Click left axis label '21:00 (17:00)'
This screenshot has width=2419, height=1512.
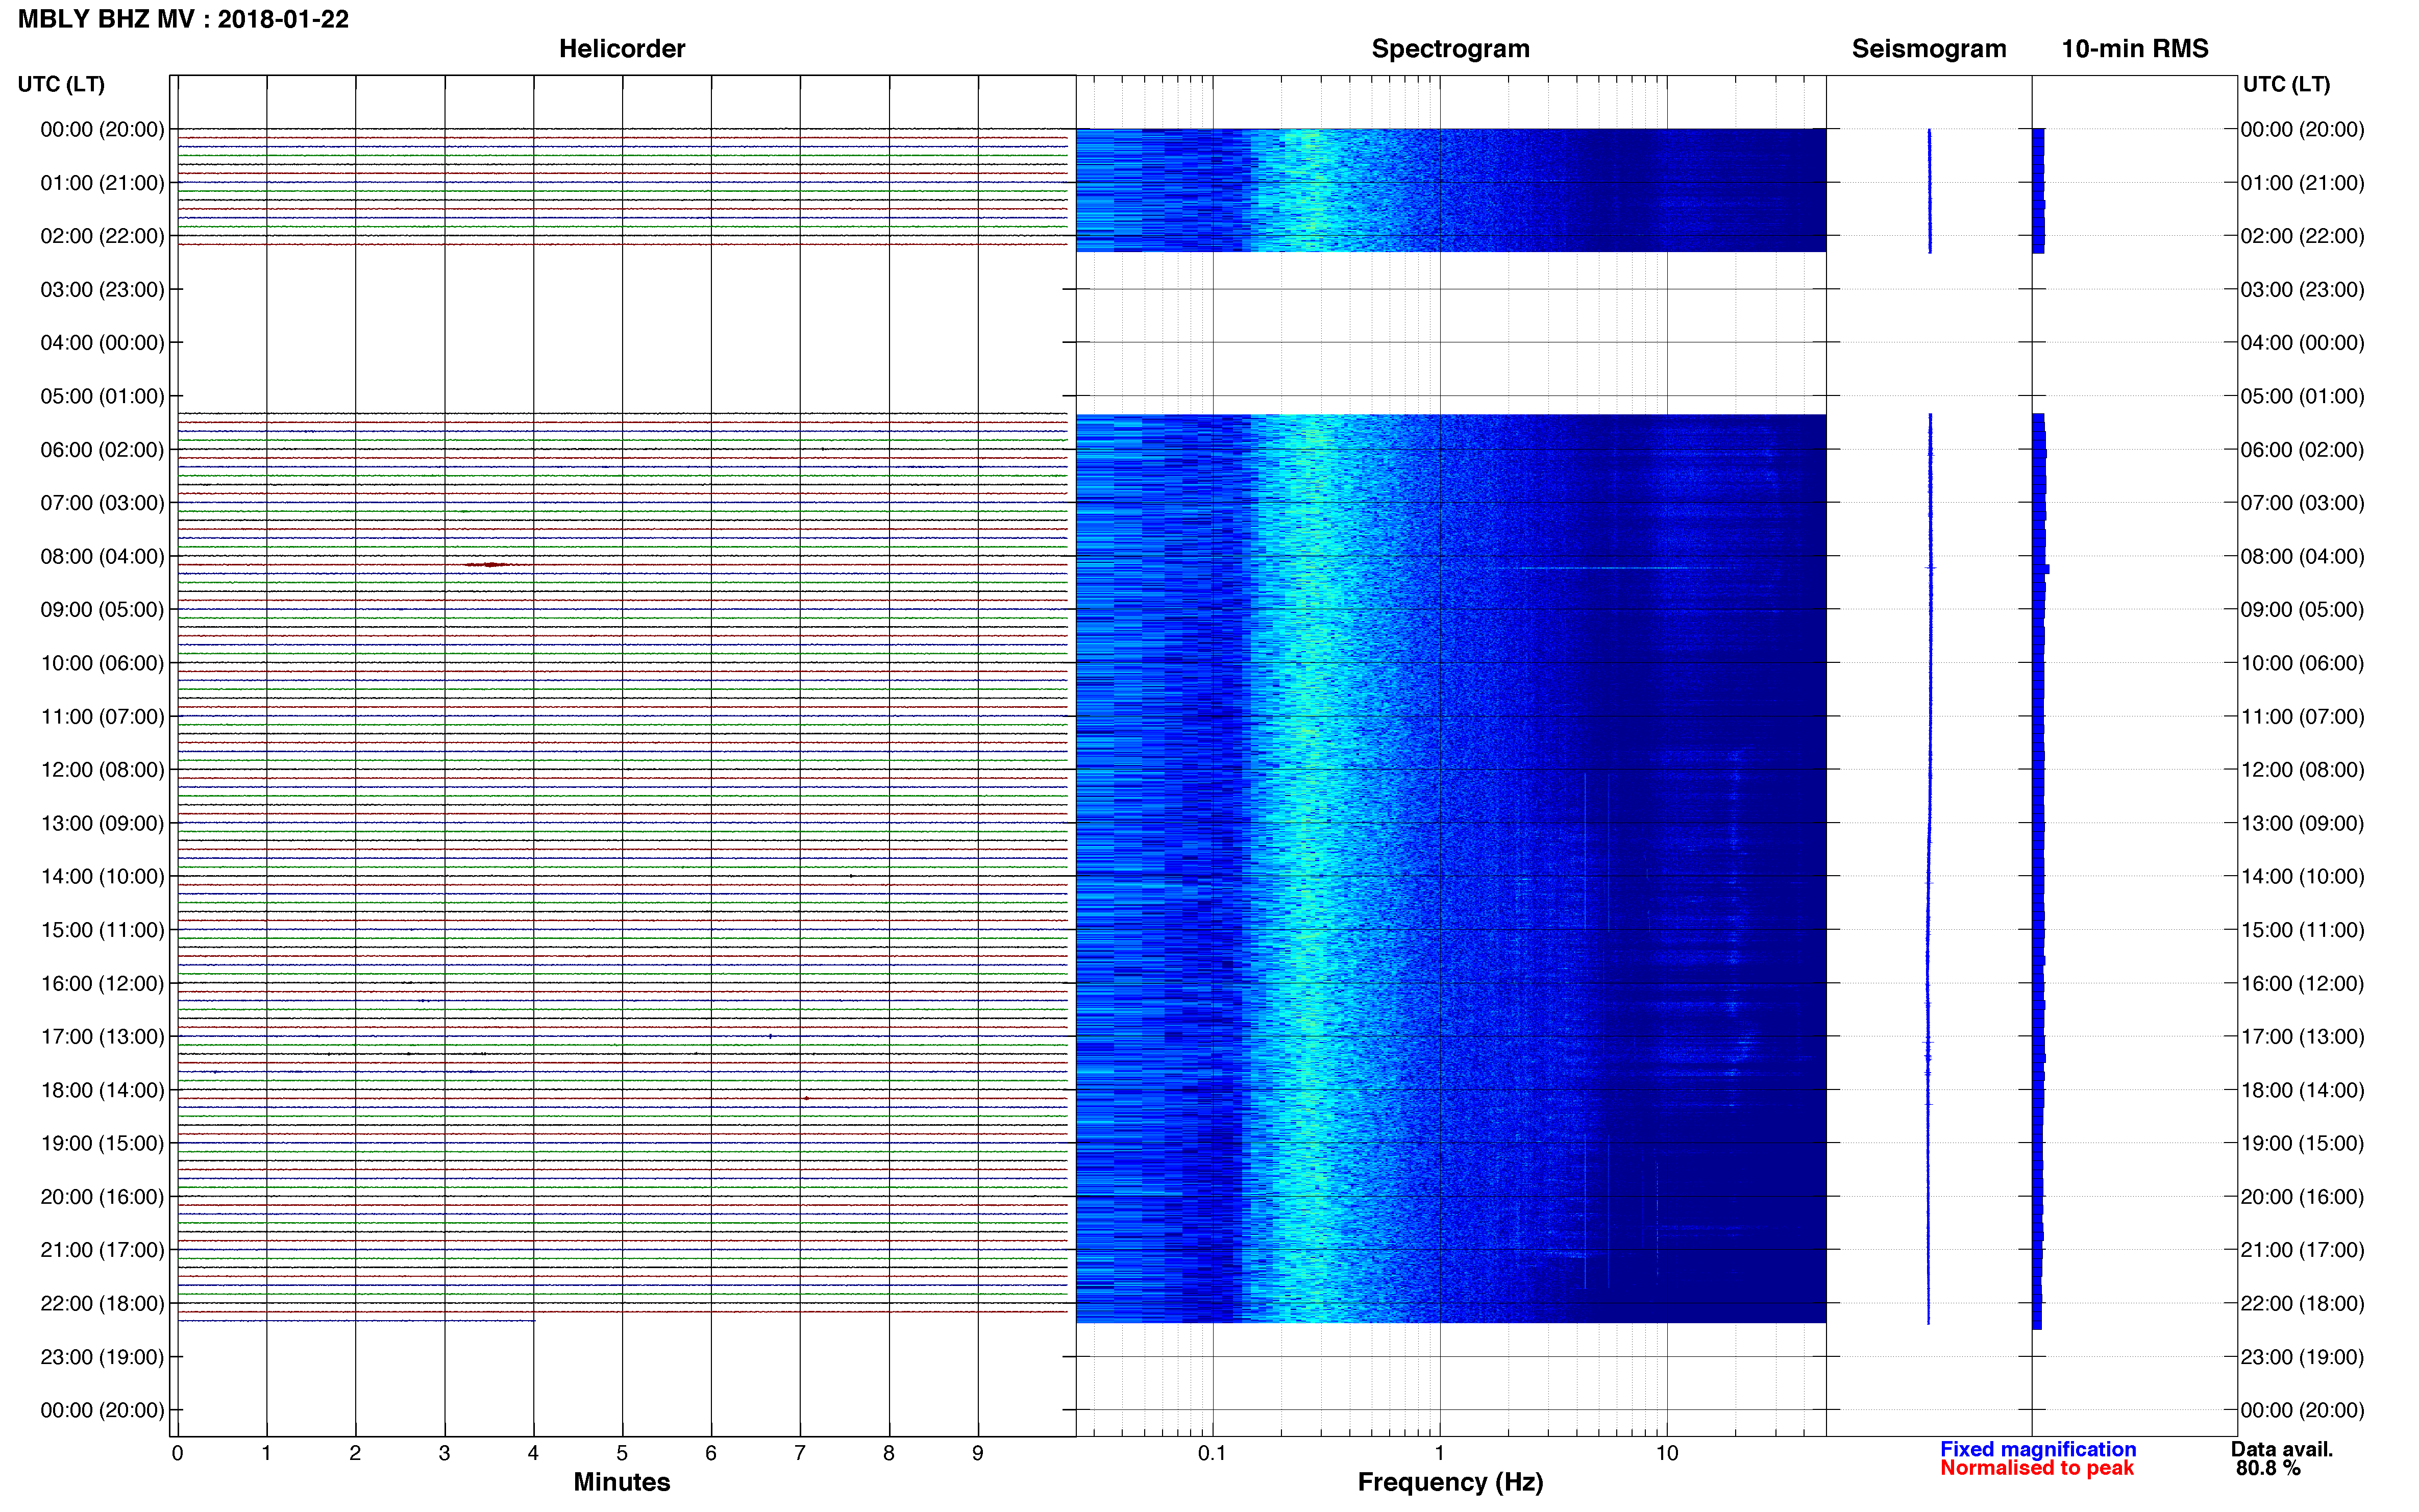[102, 1250]
